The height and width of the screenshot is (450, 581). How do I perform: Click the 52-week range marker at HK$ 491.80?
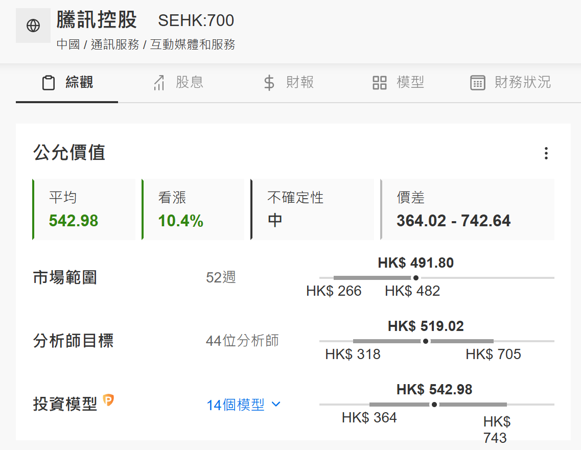coord(416,278)
